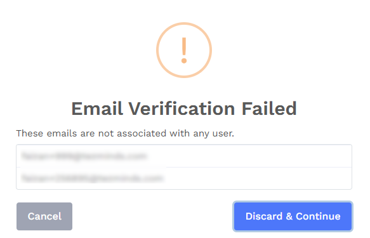Click 'These emails' at the start of the message

(46, 133)
